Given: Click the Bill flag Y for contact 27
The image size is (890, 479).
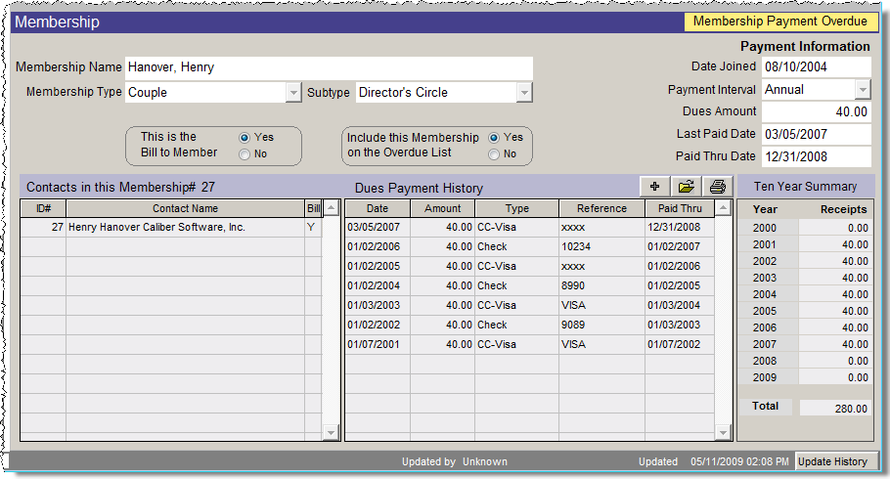Looking at the screenshot, I should pyautogui.click(x=311, y=227).
